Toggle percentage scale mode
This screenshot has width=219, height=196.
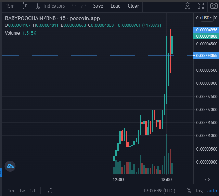coord(189,191)
